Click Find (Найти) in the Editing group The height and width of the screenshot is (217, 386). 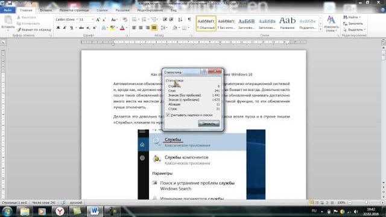point(352,17)
